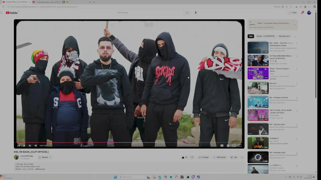Open the I.H.B OFFICIEL channel name link
This screenshot has height=180, width=321.
pos(27,156)
